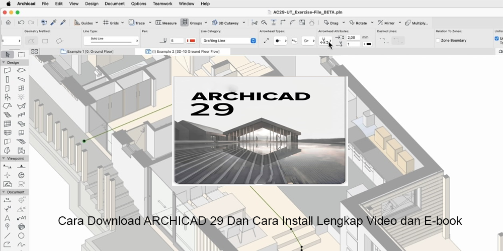Click the Rotate button
Screen dimensions: 503x251
(x=358, y=23)
